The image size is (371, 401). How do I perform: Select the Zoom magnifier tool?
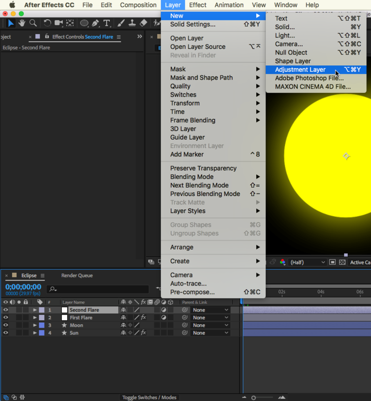(33, 23)
